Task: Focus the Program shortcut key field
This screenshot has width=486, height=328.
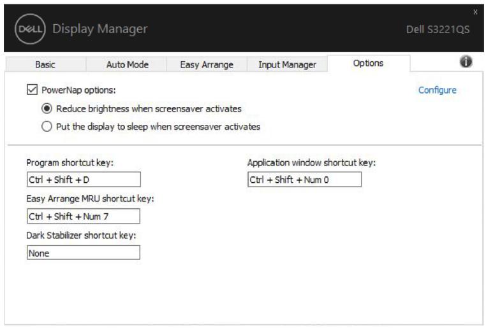Action: click(x=84, y=180)
